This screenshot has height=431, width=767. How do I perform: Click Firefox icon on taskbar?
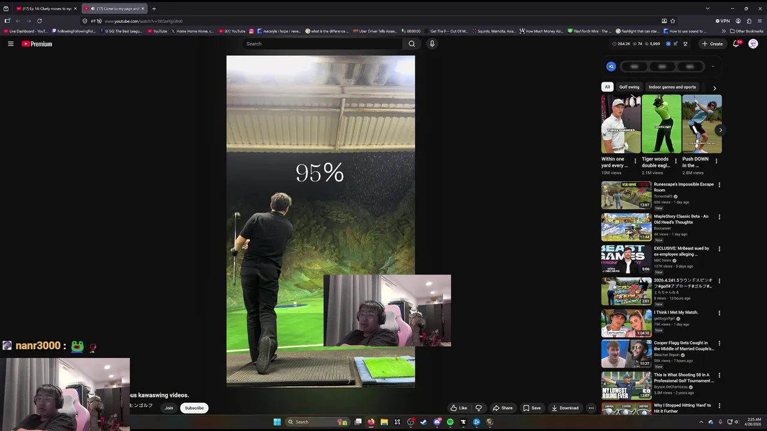371,422
